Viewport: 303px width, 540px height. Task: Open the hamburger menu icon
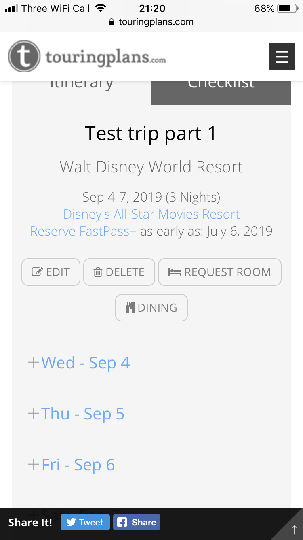[x=282, y=56]
